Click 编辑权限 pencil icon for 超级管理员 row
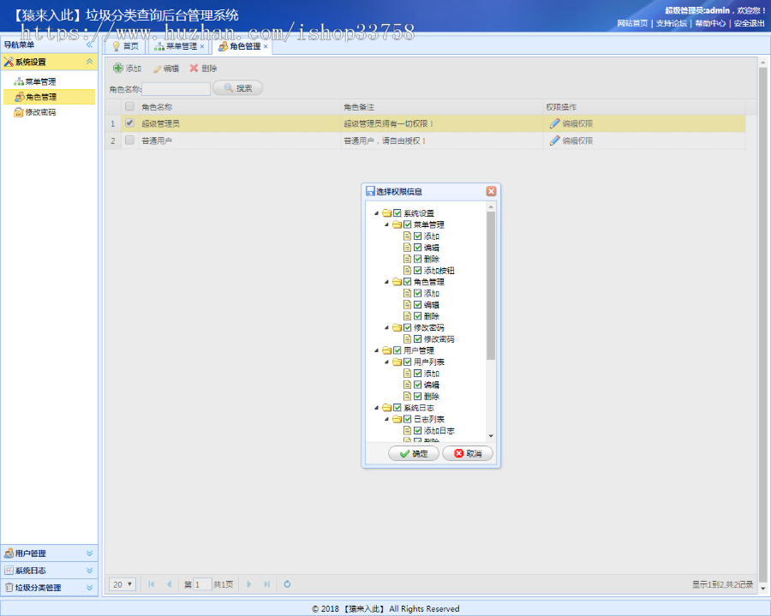This screenshot has width=771, height=616. (556, 124)
